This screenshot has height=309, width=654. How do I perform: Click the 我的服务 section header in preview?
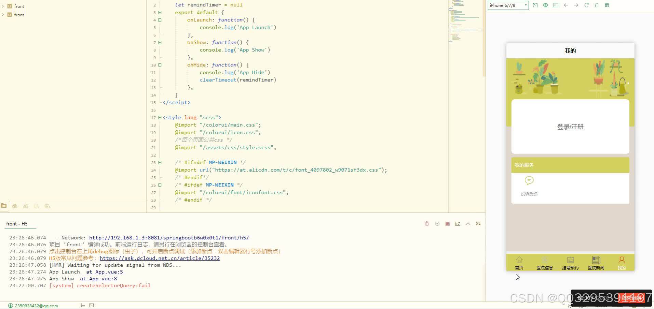click(x=570, y=165)
